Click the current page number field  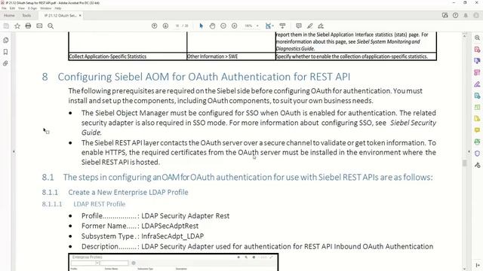(x=177, y=26)
